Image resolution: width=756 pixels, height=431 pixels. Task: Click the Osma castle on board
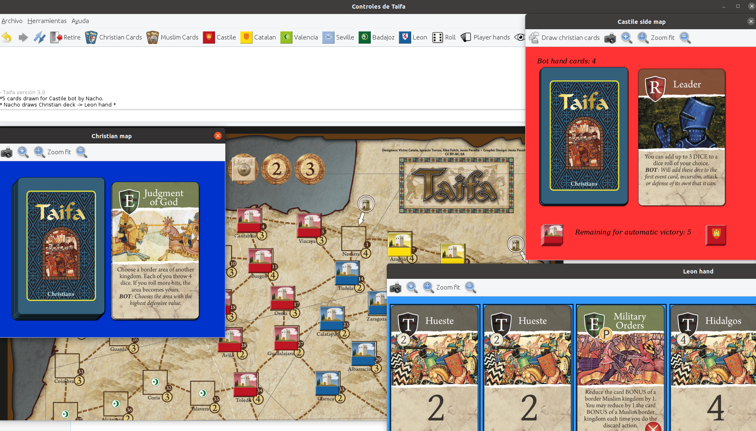[283, 298]
